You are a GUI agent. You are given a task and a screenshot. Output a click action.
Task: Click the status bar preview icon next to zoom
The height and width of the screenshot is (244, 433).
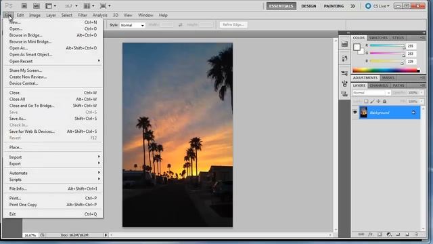click(x=43, y=235)
